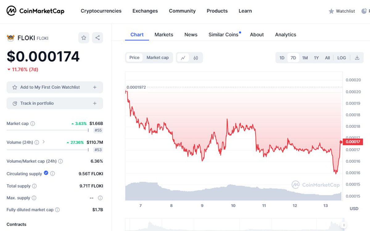The height and width of the screenshot is (231, 370).
Task: Click the verified circulating supply badge
Action: 46,173
